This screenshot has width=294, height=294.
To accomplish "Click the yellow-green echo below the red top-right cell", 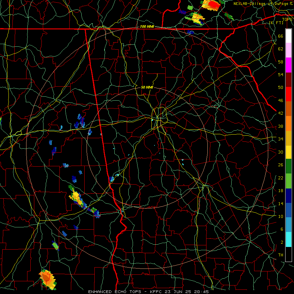I will point(195,18).
